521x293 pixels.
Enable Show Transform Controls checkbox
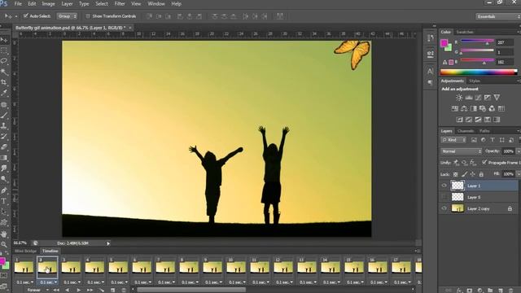[x=88, y=16]
